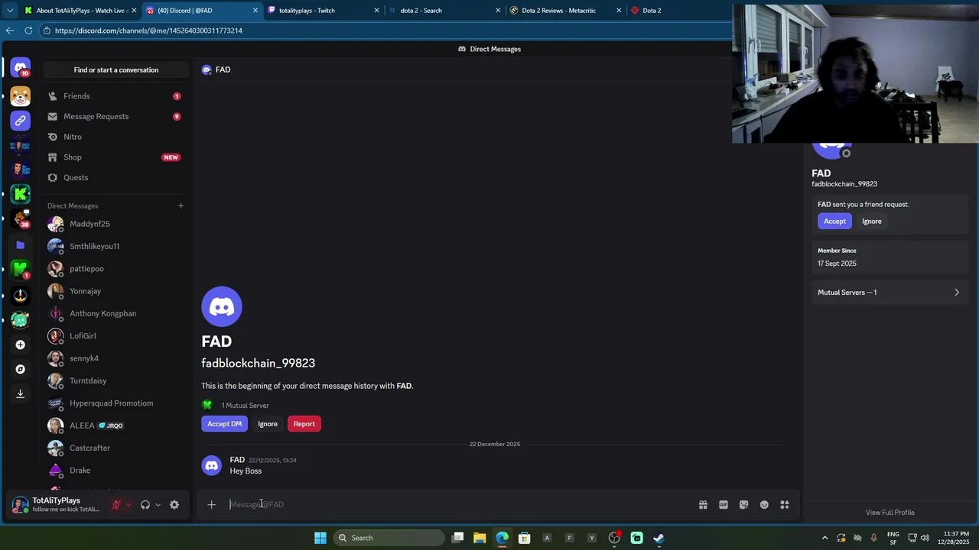Screen dimensions: 979x550
Task: Close the Discord browser tab
Action: (x=255, y=11)
